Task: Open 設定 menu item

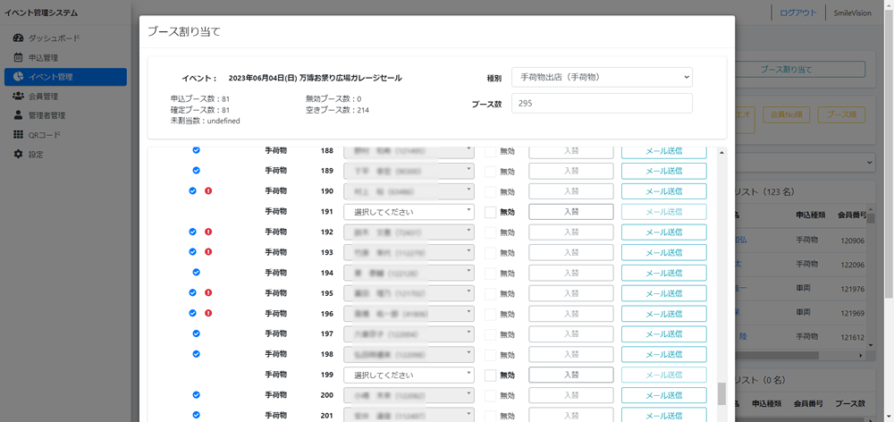Action: 65,154
